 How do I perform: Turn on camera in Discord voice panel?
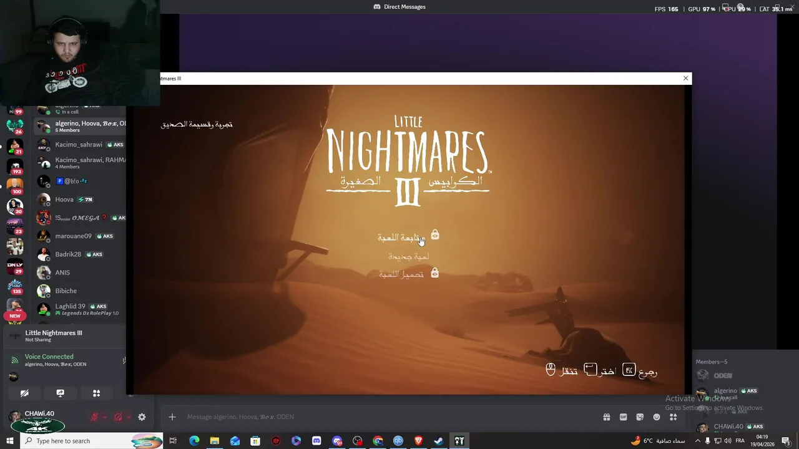(x=24, y=393)
